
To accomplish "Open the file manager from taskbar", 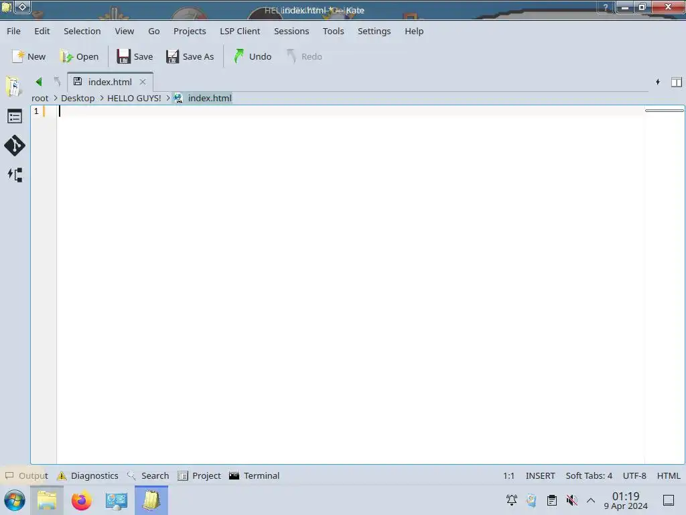I will (x=47, y=500).
